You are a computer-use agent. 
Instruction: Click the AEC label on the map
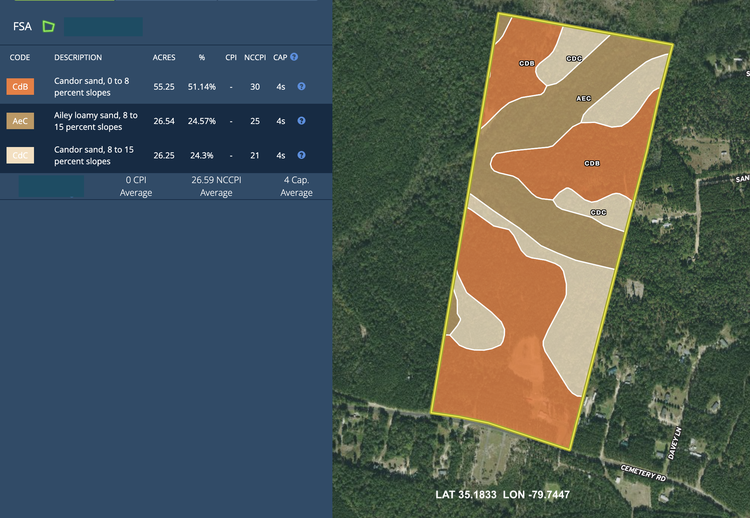click(583, 99)
